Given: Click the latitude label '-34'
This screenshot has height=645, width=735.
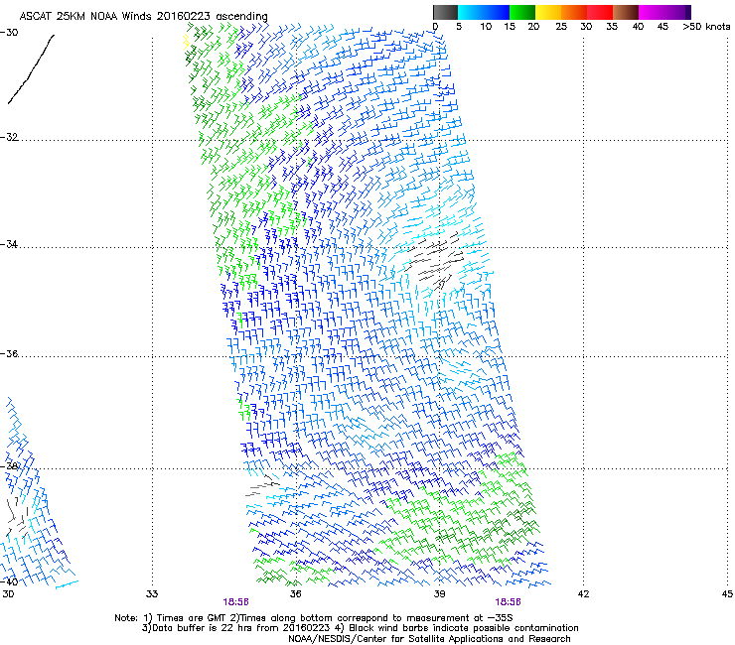Looking at the screenshot, I should 9,244.
